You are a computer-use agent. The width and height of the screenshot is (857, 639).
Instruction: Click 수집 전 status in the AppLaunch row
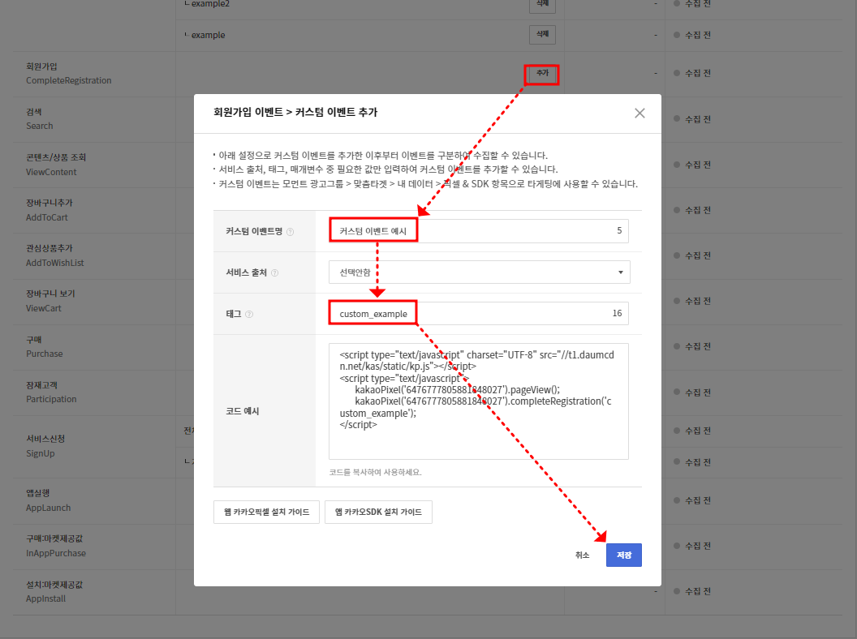click(x=692, y=500)
